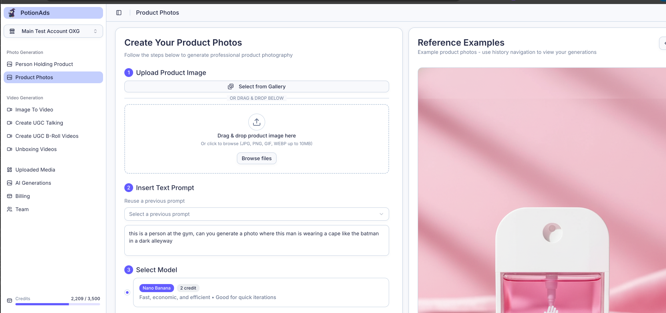
Task: Click the Image To Video camera icon
Action: point(10,110)
